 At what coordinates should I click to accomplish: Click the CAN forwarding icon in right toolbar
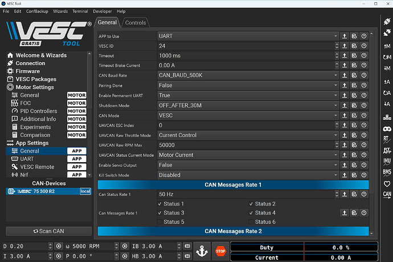[x=387, y=195]
